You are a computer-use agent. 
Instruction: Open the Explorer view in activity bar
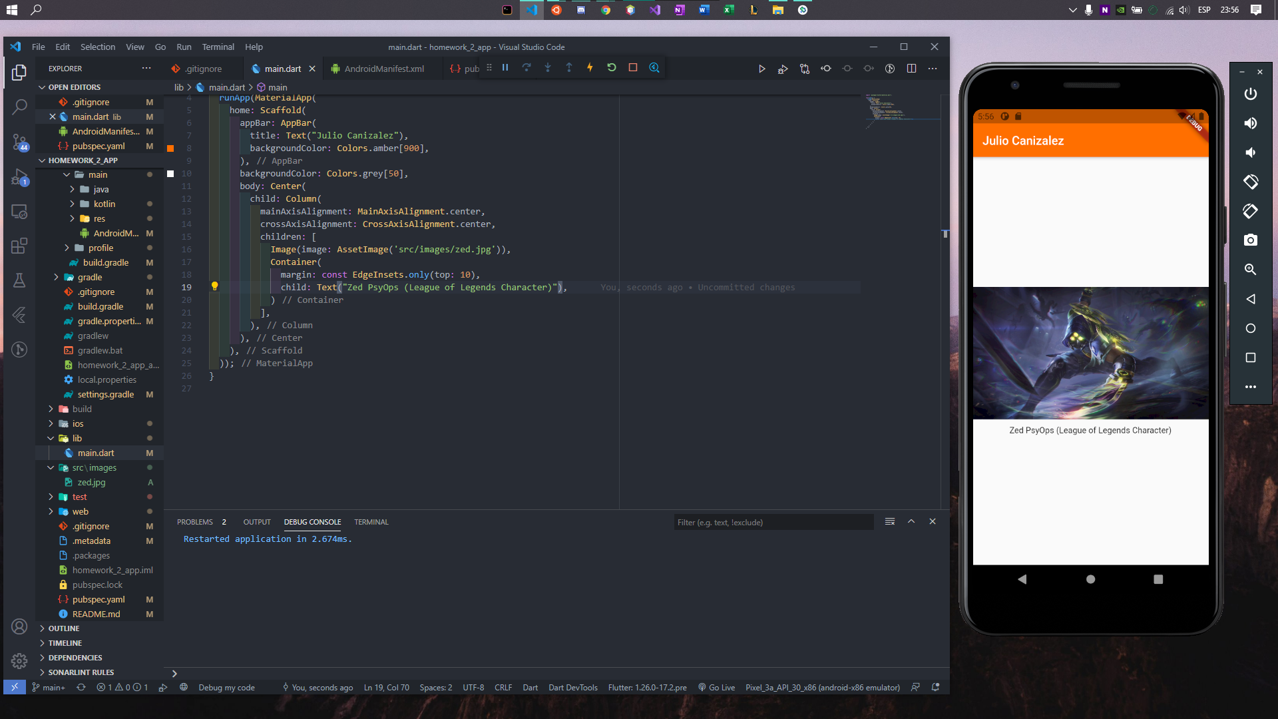pos(19,72)
